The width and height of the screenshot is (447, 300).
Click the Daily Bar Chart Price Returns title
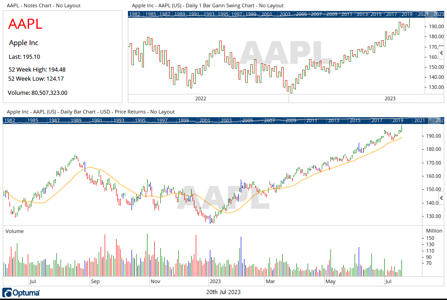pos(91,112)
